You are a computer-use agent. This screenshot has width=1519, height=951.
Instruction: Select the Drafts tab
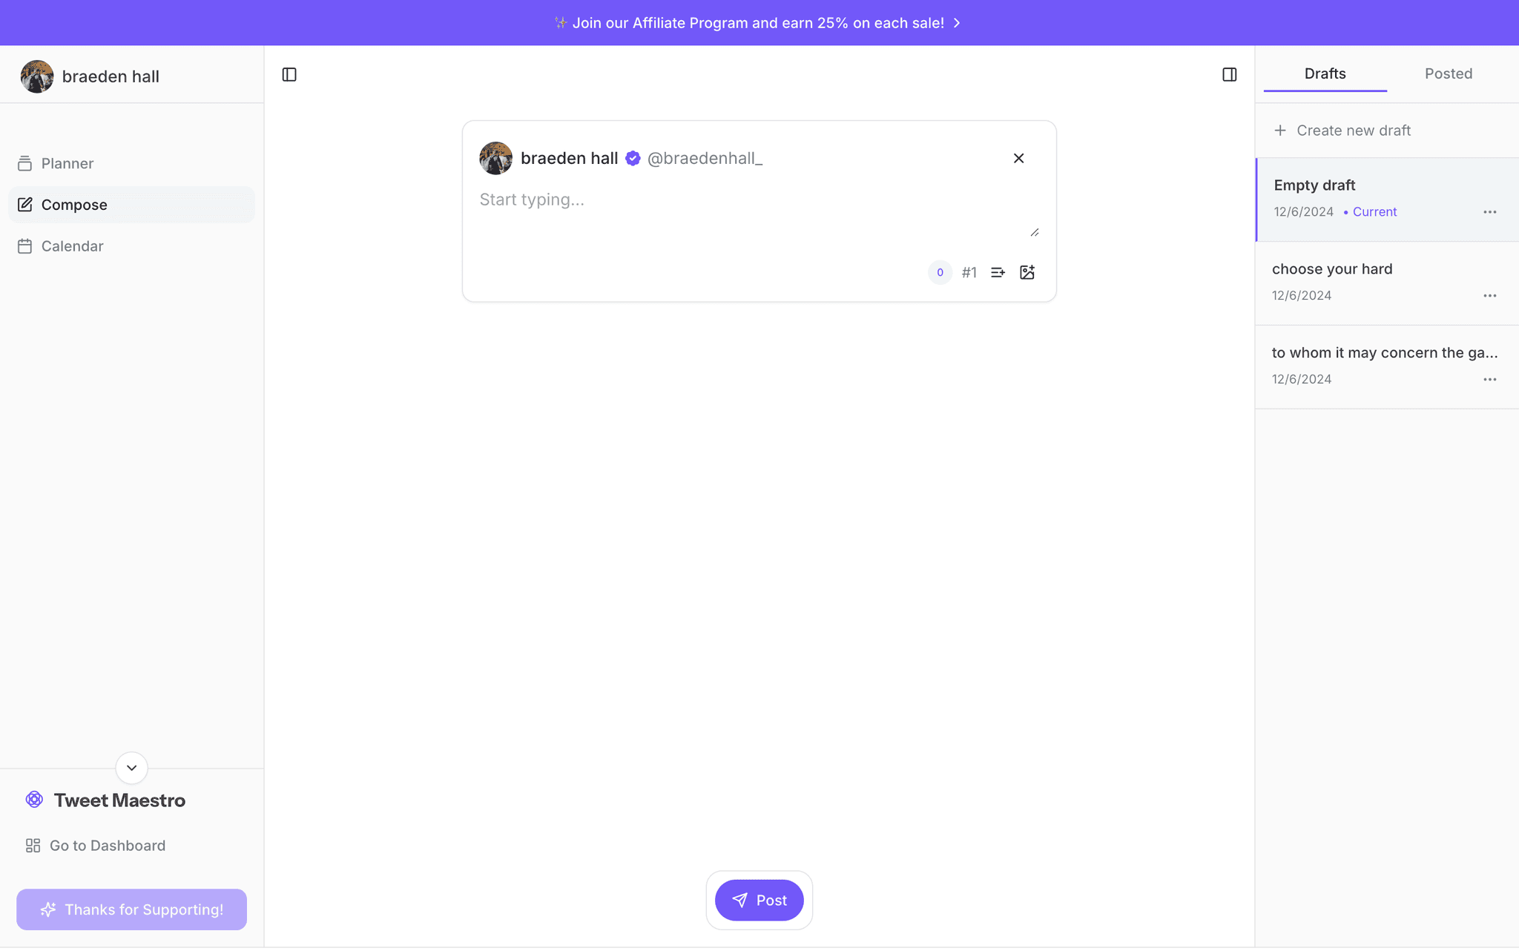1325,73
